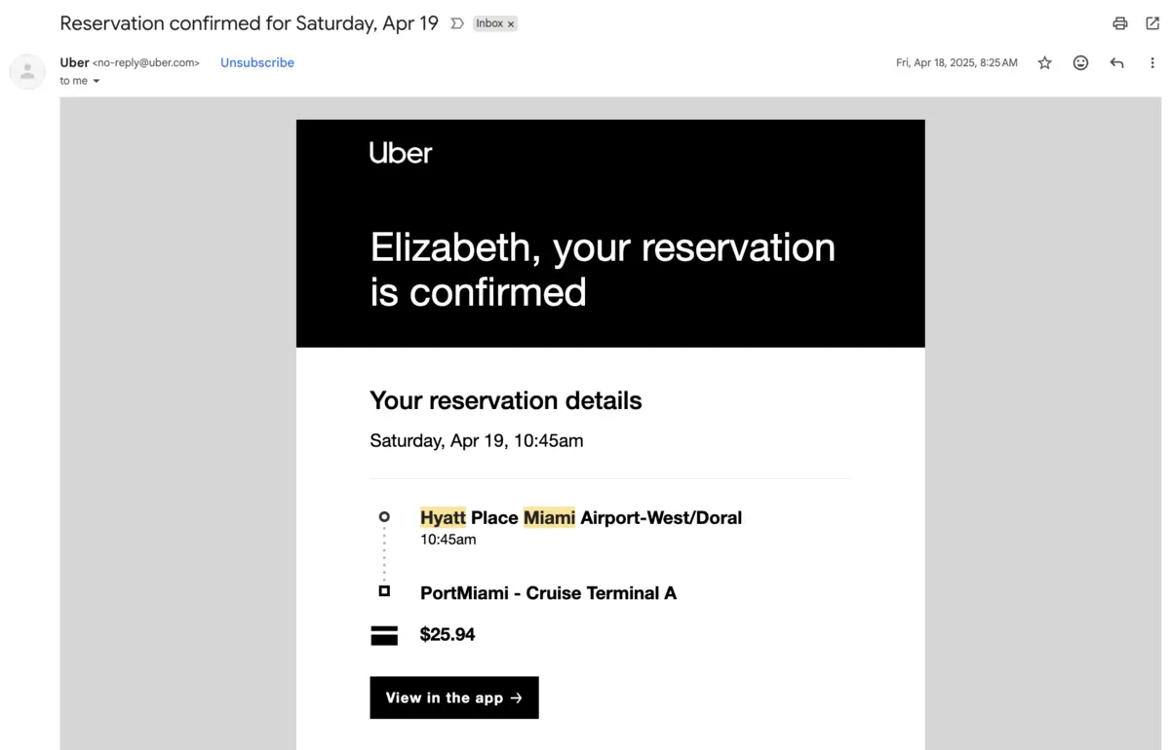Select the email timestamp Fri, Apr 18
This screenshot has width=1170, height=750.
tap(956, 62)
